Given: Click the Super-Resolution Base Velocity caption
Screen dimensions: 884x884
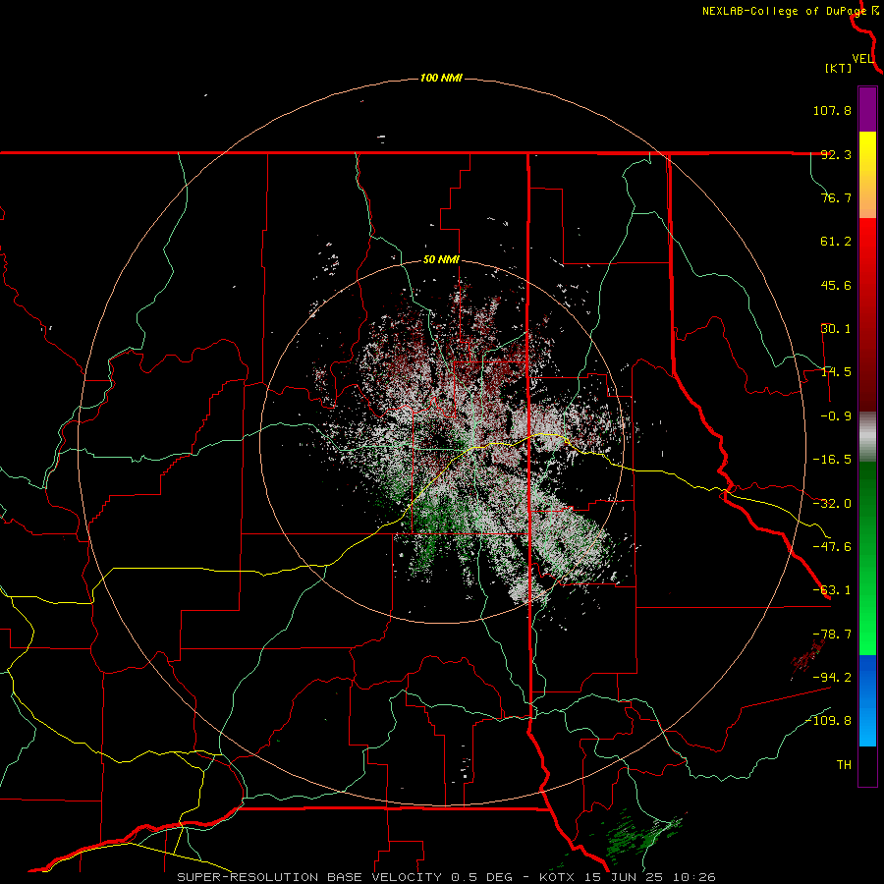Looking at the screenshot, I should pos(446,877).
